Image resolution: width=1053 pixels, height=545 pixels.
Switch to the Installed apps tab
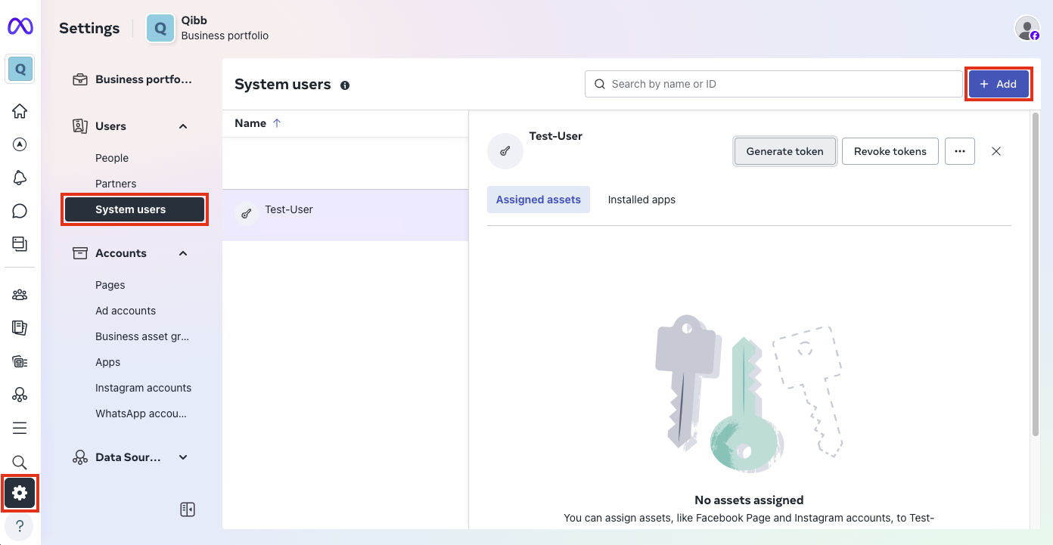tap(641, 200)
